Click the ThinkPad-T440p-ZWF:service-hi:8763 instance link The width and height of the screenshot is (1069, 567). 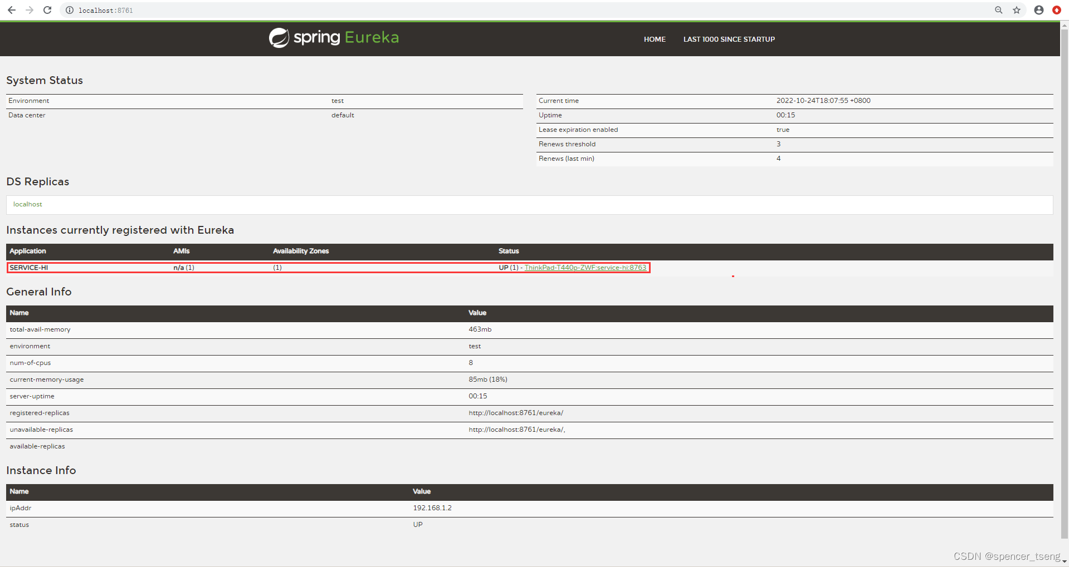coord(585,268)
